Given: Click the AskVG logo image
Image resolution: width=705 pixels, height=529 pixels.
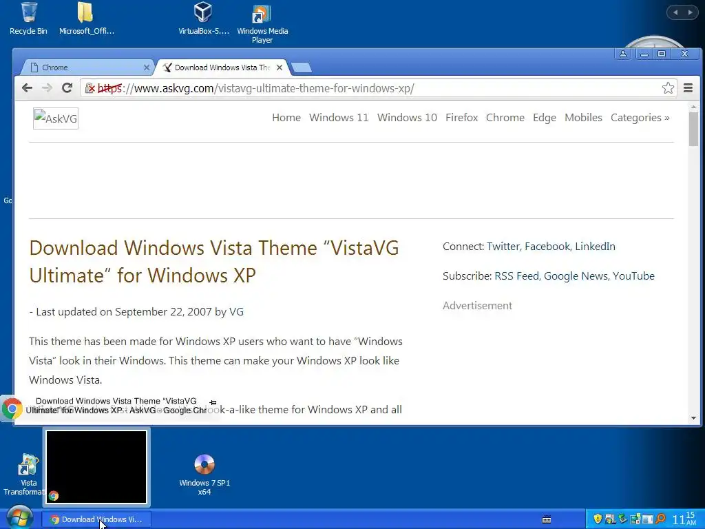Looking at the screenshot, I should pos(56,118).
